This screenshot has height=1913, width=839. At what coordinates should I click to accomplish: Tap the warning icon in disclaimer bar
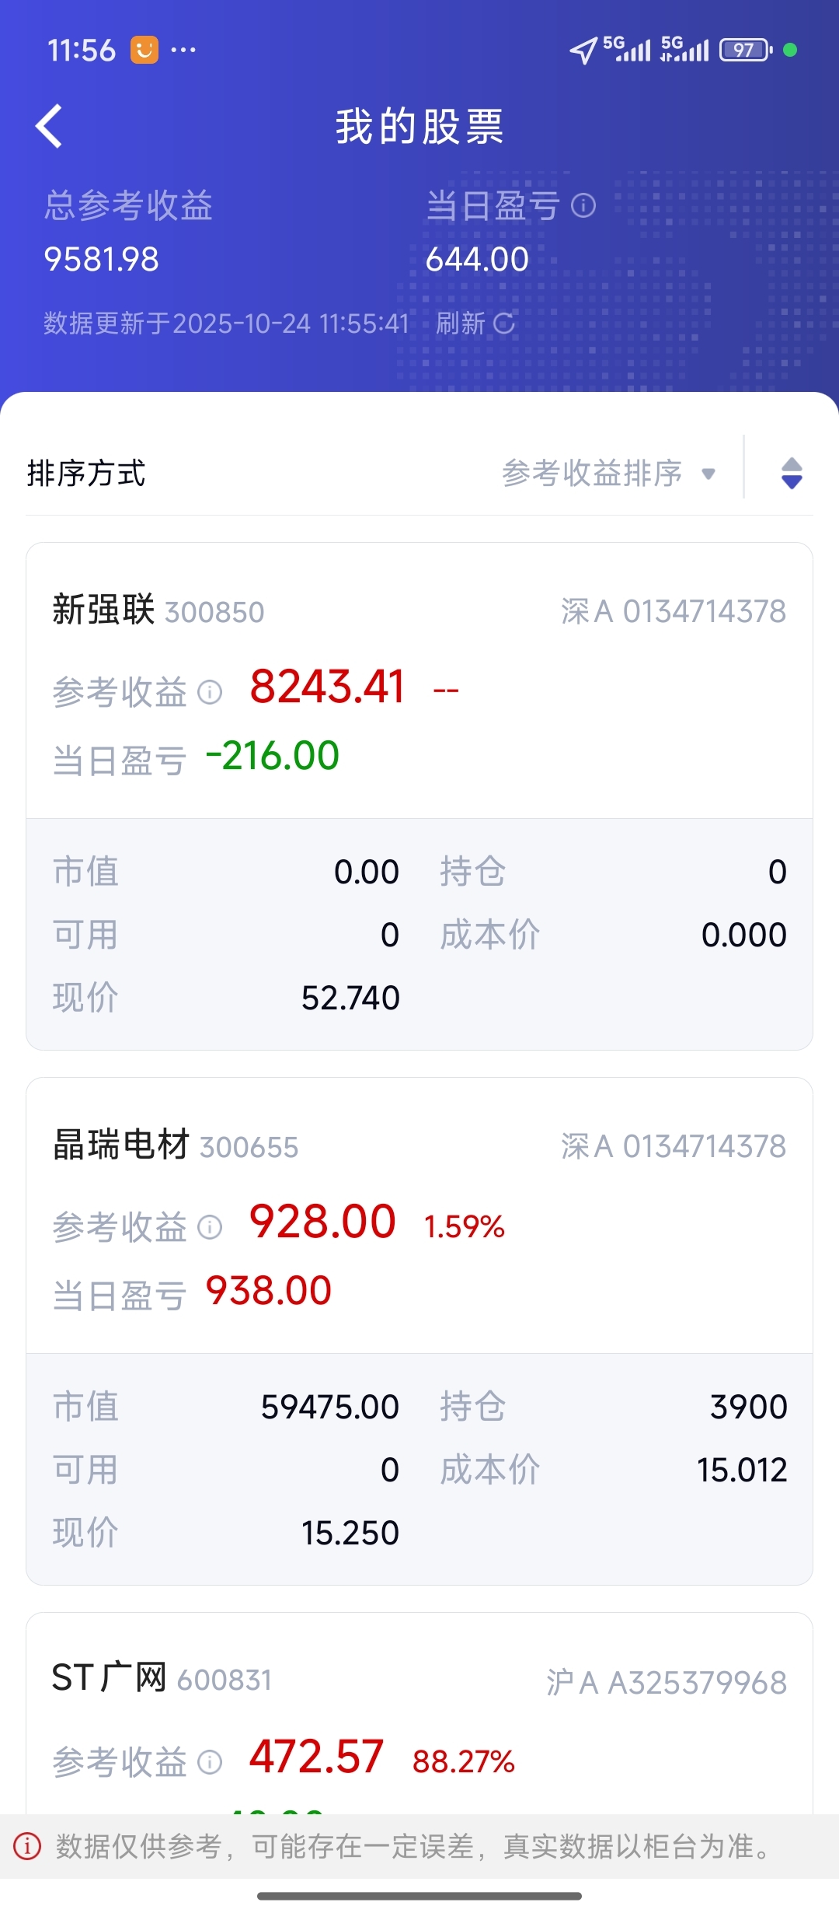point(27,1845)
